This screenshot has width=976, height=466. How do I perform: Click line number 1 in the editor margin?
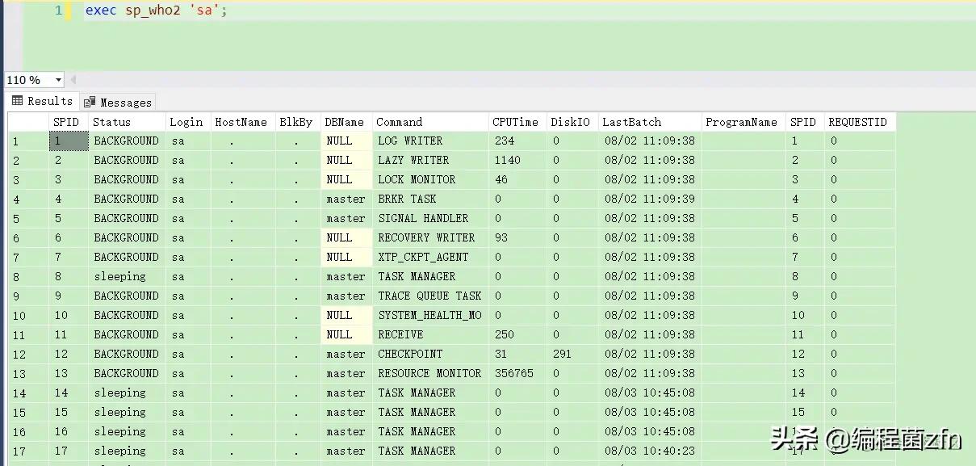click(x=57, y=10)
